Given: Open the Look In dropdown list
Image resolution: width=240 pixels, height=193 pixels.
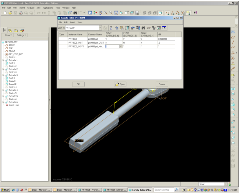Looking at the screenshot, I should pos(100,28).
